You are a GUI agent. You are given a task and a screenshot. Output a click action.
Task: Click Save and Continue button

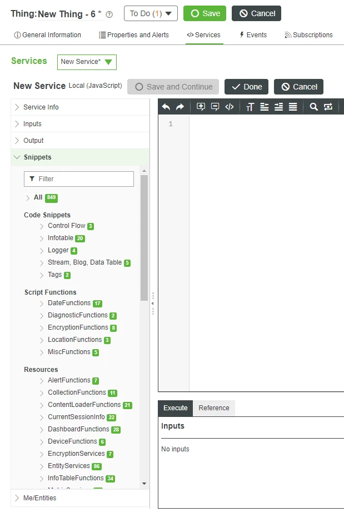[173, 87]
